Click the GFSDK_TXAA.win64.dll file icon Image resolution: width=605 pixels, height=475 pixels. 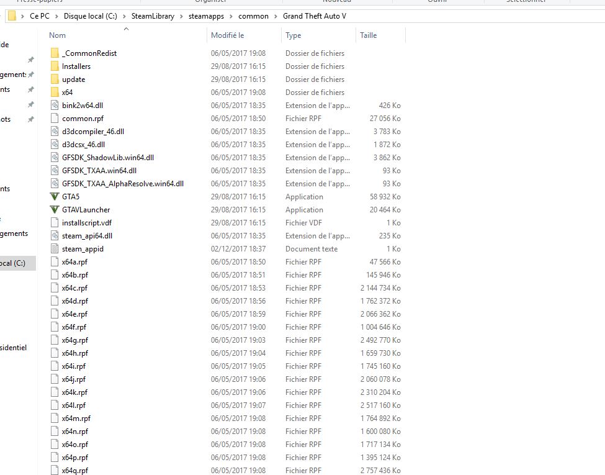coord(55,170)
